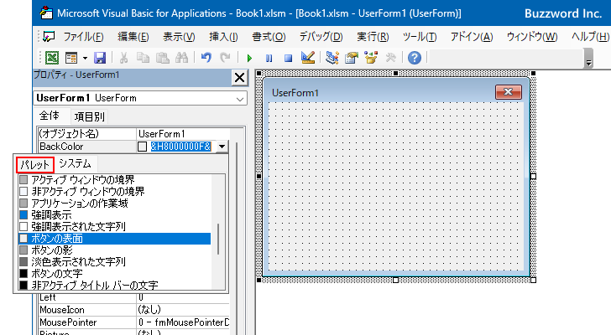Click the Cut scissors icon
This screenshot has height=335, width=611.
(x=123, y=58)
